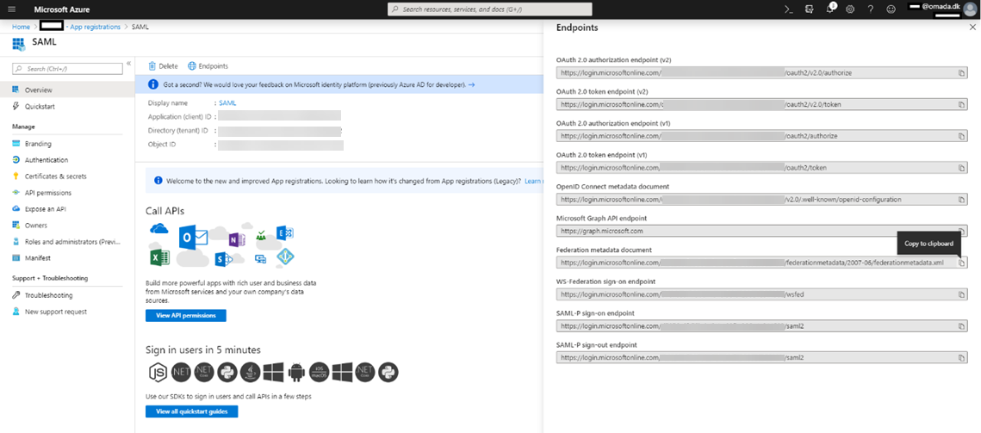This screenshot has height=433, width=981.
Task: Click the SAML display name link
Action: 227,102
